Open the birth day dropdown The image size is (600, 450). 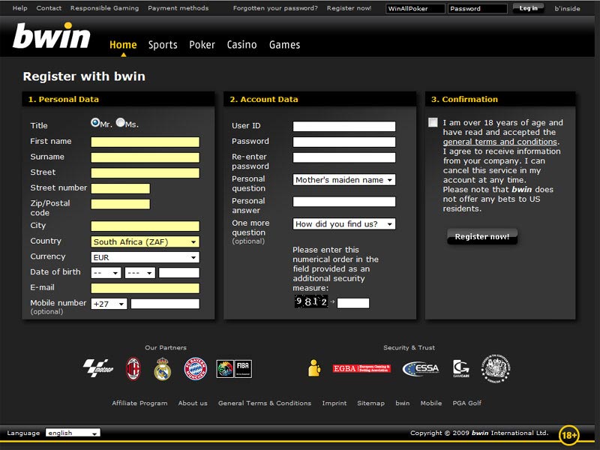pyautogui.click(x=106, y=273)
